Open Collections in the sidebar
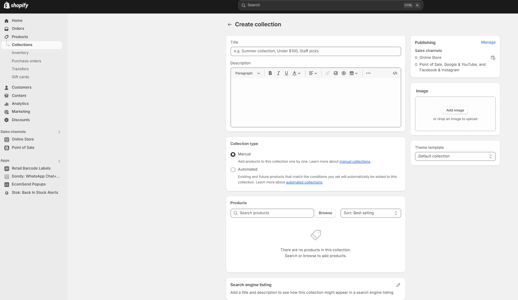 coord(32,45)
